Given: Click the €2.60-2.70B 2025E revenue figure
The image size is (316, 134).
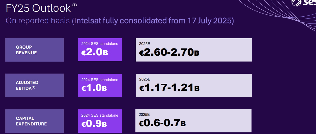Looking at the screenshot, I should [x=169, y=52].
